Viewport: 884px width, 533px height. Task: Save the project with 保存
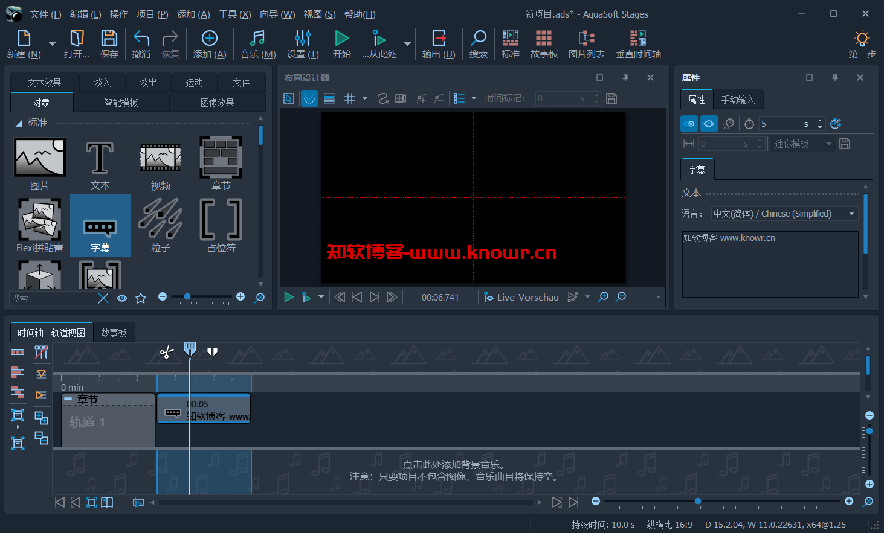click(109, 45)
